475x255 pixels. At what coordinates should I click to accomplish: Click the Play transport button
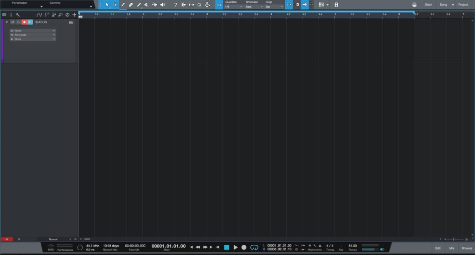[x=235, y=248]
